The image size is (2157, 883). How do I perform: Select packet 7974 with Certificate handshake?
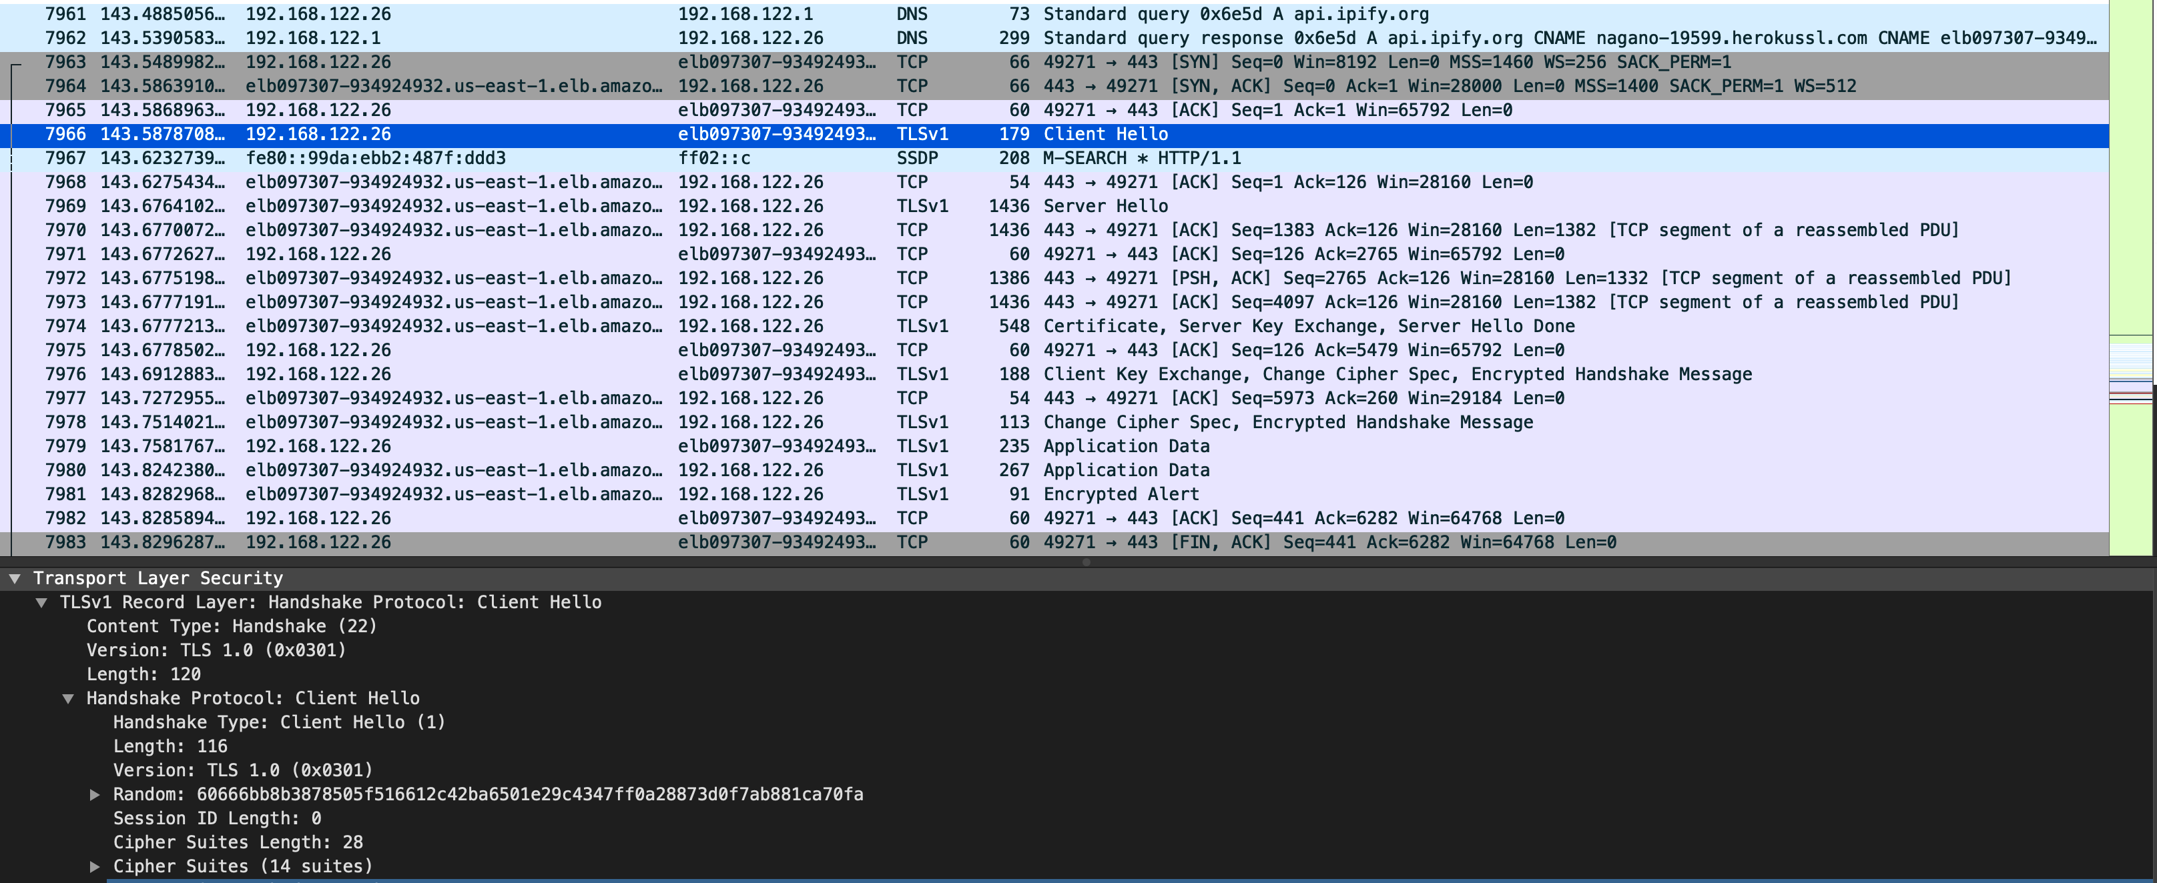[586, 325]
